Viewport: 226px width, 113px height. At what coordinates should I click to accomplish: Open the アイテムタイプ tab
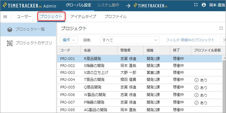point(83,17)
